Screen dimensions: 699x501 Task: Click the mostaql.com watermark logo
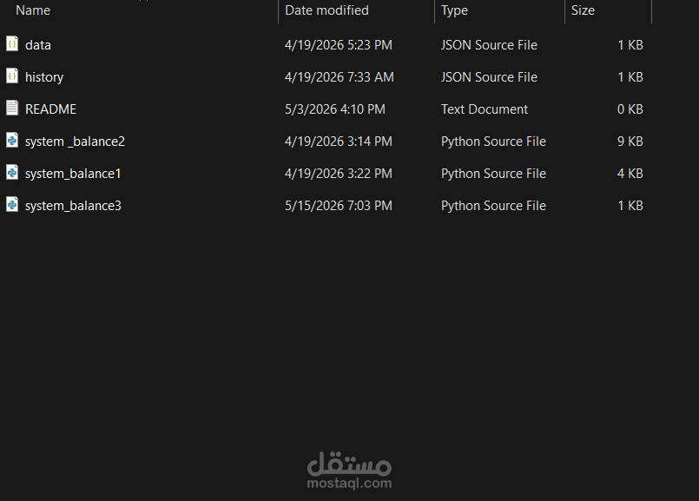click(349, 471)
